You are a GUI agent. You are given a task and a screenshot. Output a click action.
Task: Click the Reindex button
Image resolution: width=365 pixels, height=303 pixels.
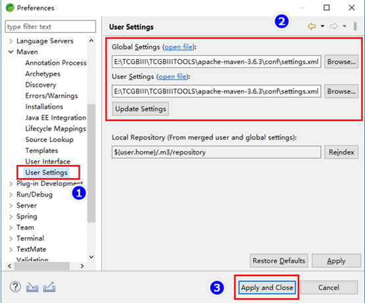341,152
